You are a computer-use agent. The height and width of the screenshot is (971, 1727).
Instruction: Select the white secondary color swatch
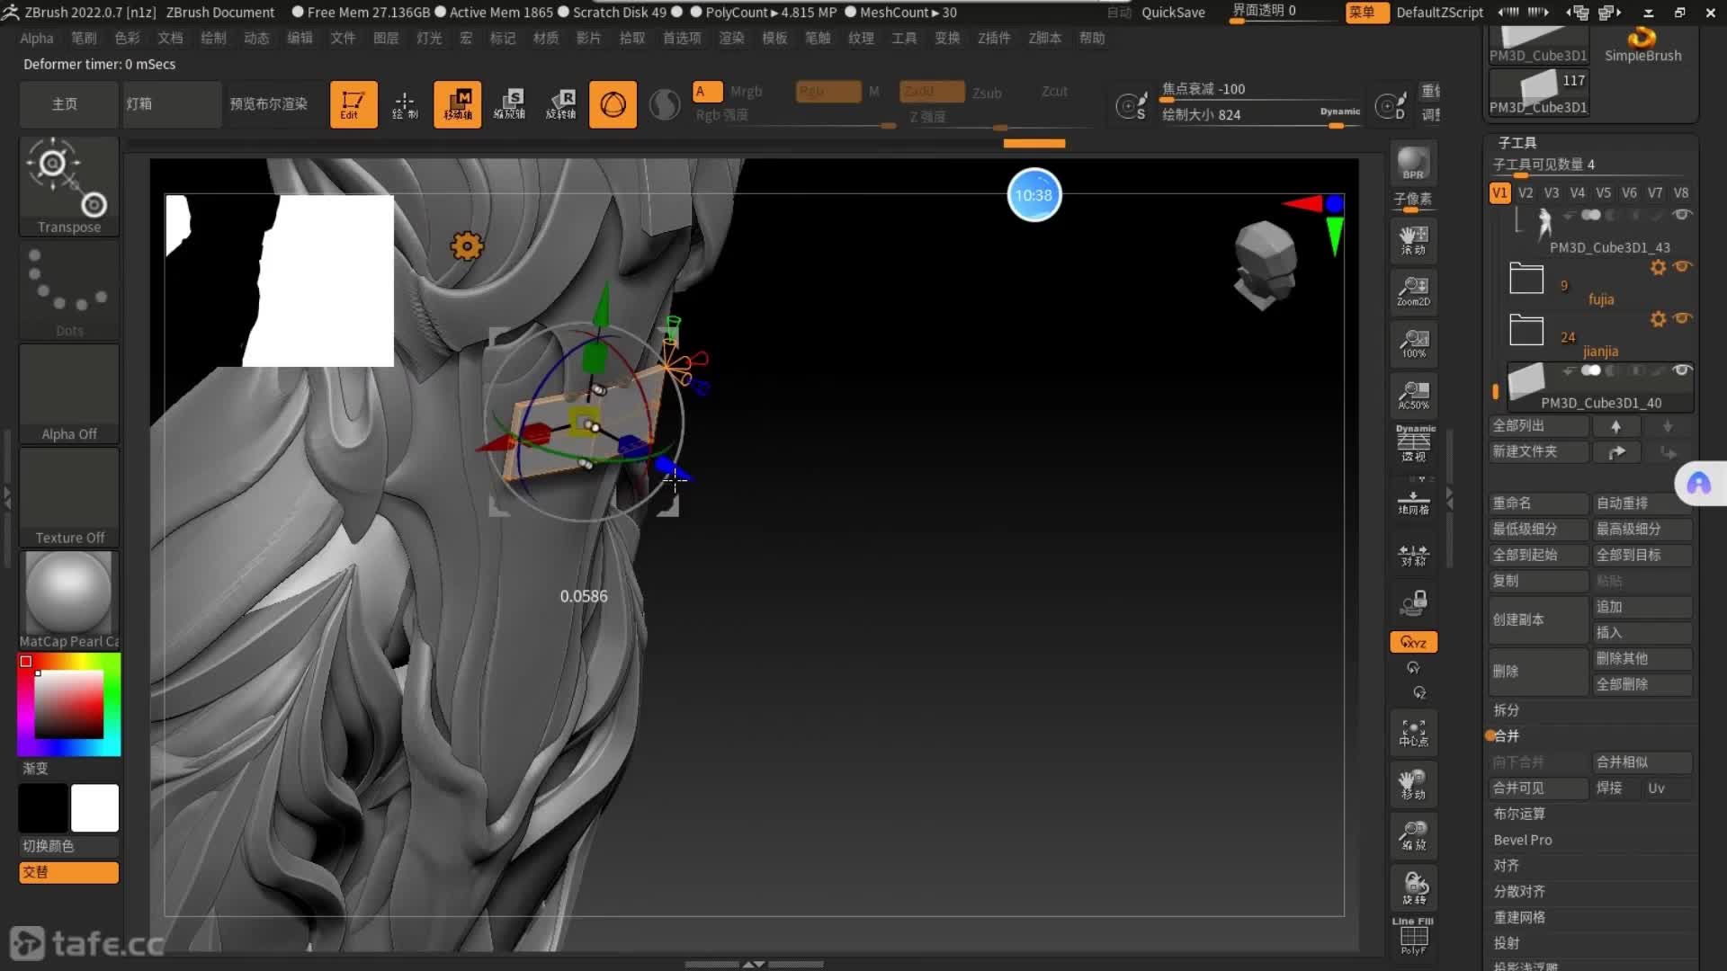click(94, 807)
